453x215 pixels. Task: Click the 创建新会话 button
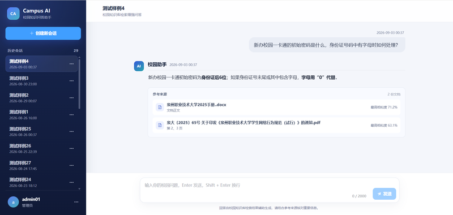[43, 33]
